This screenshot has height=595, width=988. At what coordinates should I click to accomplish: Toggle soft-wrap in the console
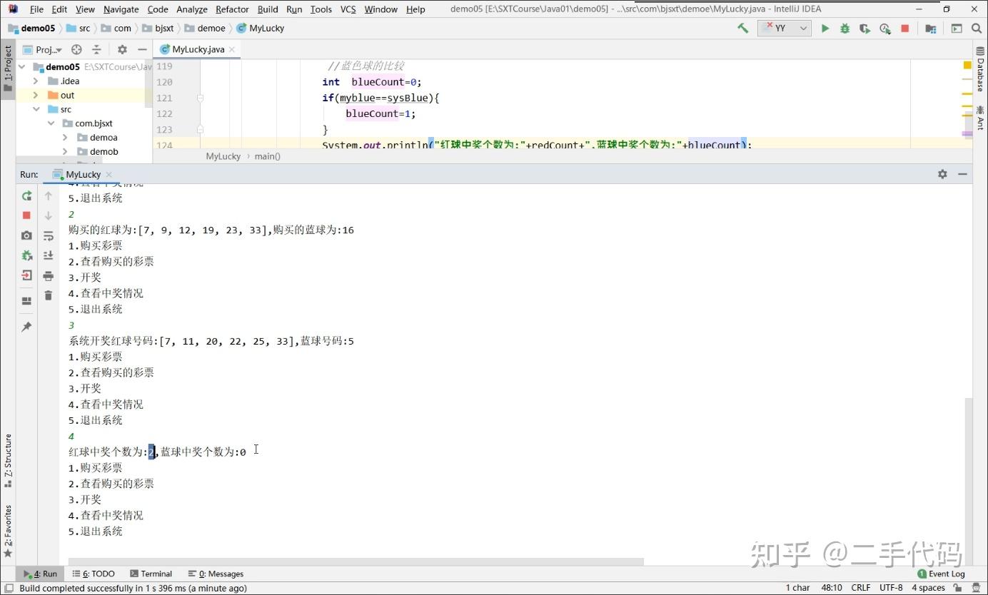49,235
